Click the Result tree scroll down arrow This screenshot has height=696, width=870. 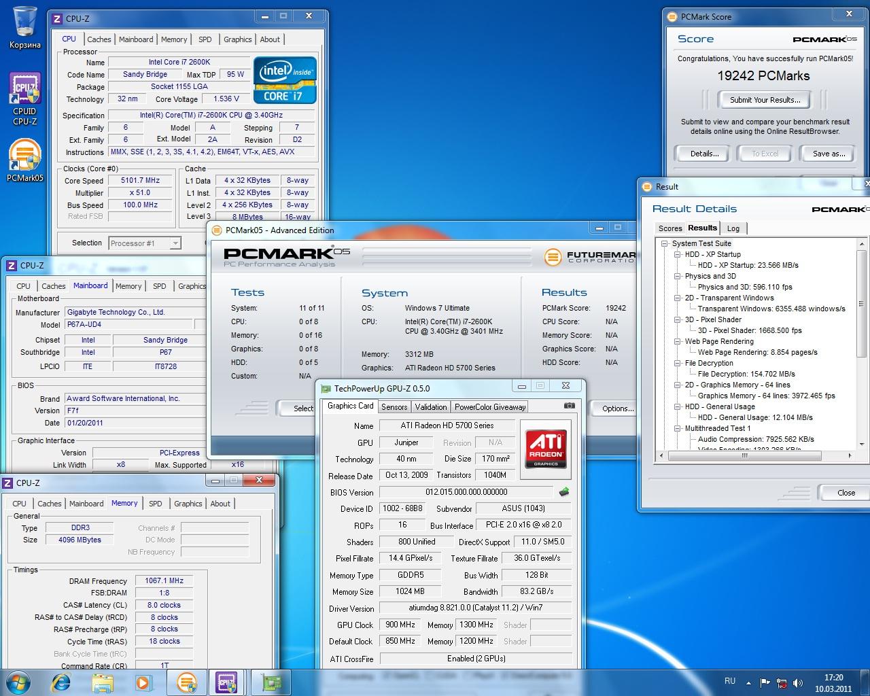point(862,445)
